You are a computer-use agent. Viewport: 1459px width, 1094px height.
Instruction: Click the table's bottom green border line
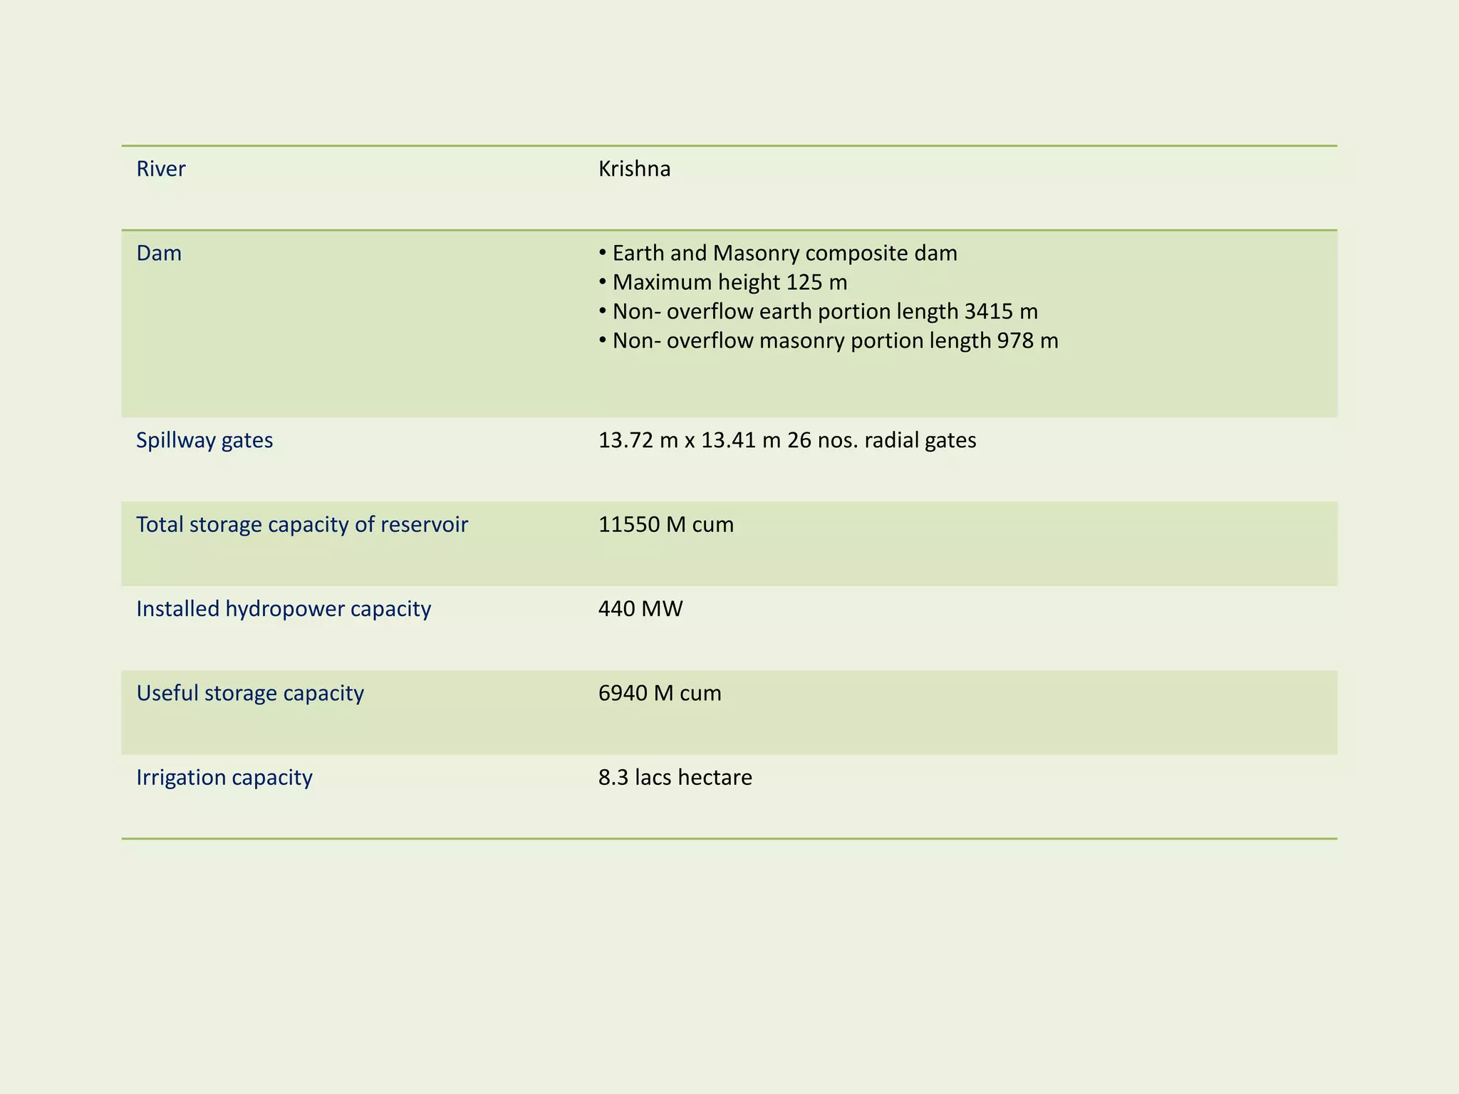pyautogui.click(x=729, y=839)
